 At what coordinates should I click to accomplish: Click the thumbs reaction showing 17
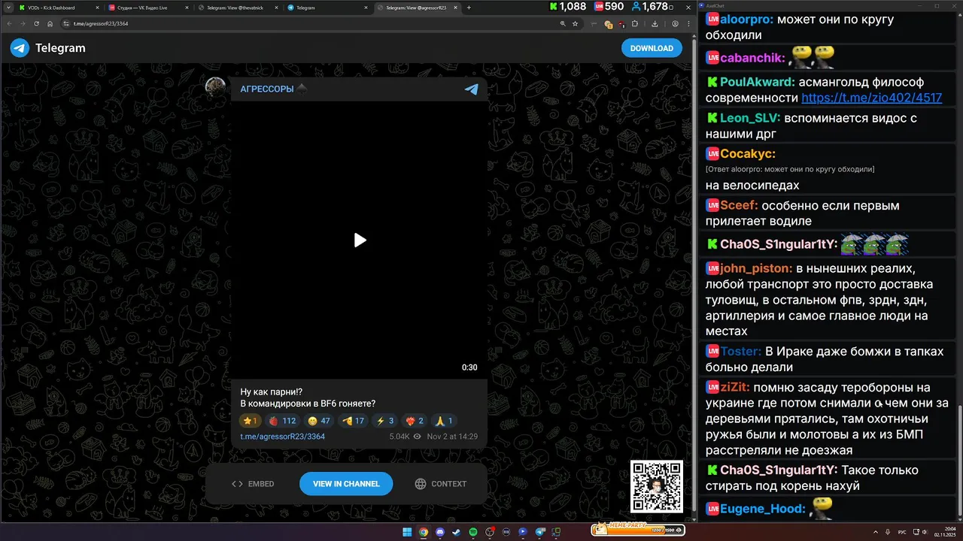tap(353, 421)
